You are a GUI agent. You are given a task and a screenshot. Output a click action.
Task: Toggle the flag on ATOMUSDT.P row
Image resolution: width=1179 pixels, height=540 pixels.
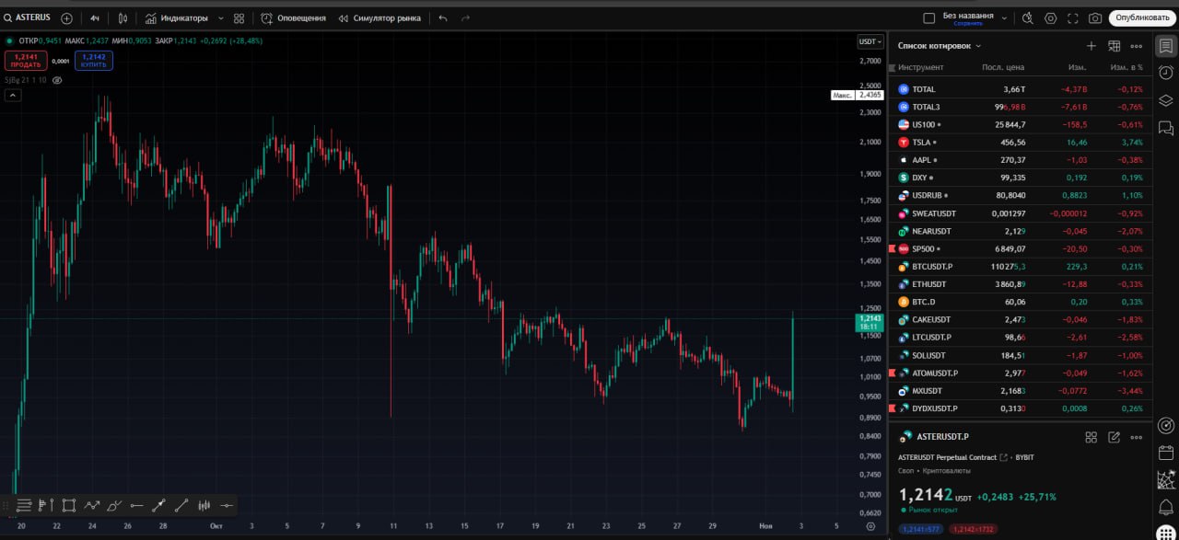pos(892,373)
